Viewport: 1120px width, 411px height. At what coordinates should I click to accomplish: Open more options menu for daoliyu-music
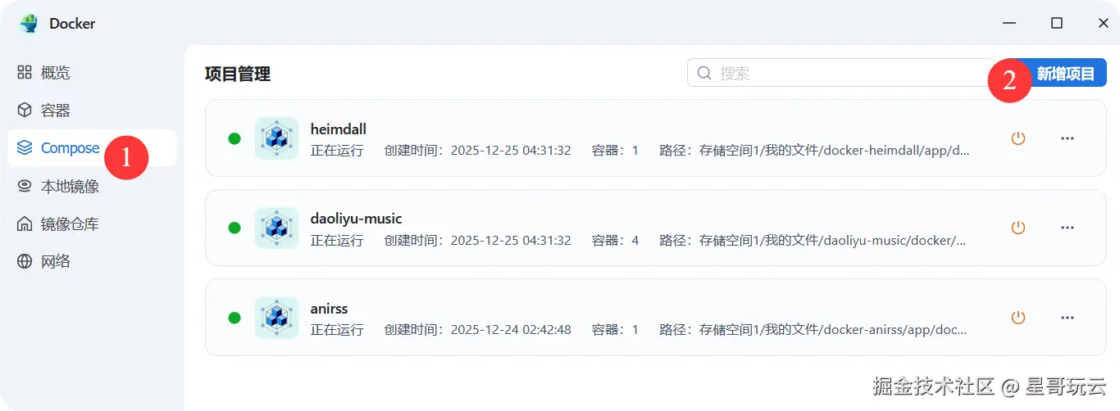tap(1068, 228)
